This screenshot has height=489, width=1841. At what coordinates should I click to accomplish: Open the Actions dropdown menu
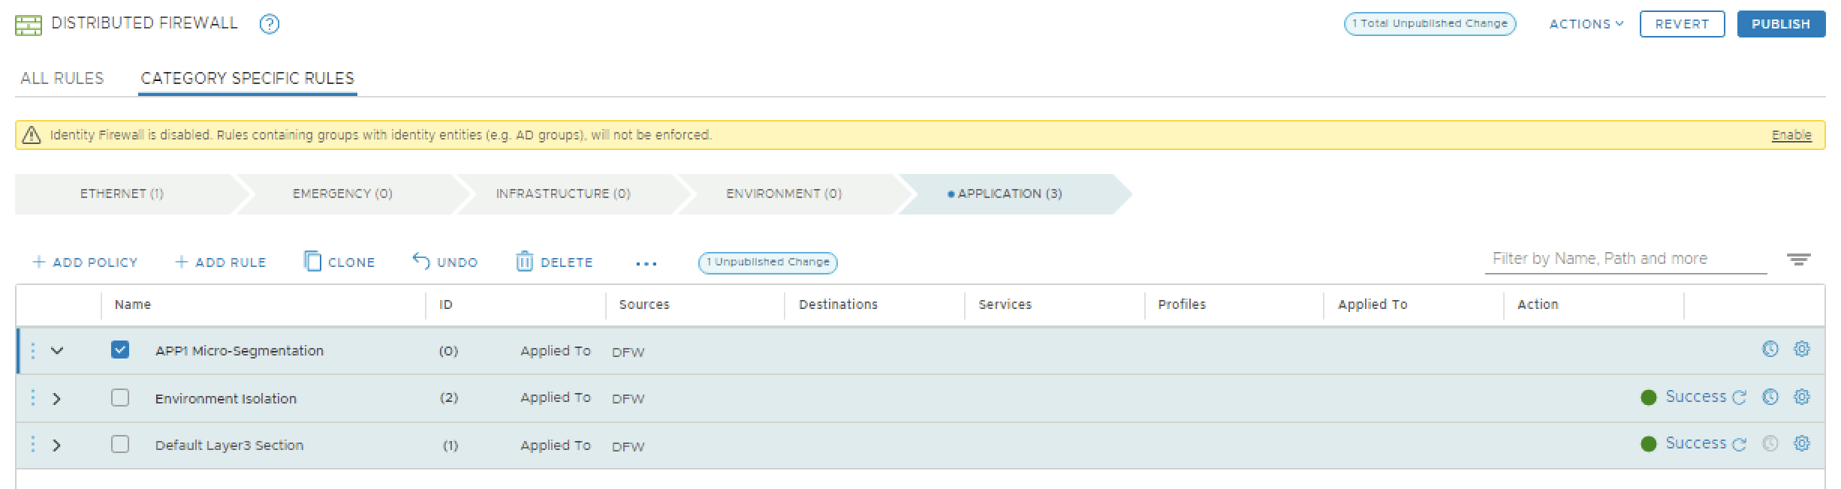point(1586,24)
